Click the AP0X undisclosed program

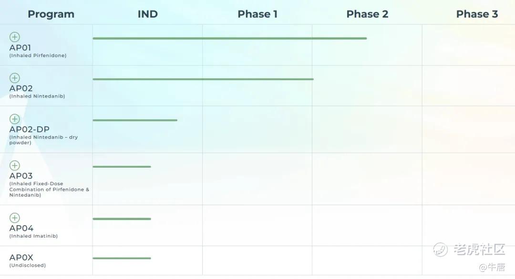pyautogui.click(x=21, y=258)
